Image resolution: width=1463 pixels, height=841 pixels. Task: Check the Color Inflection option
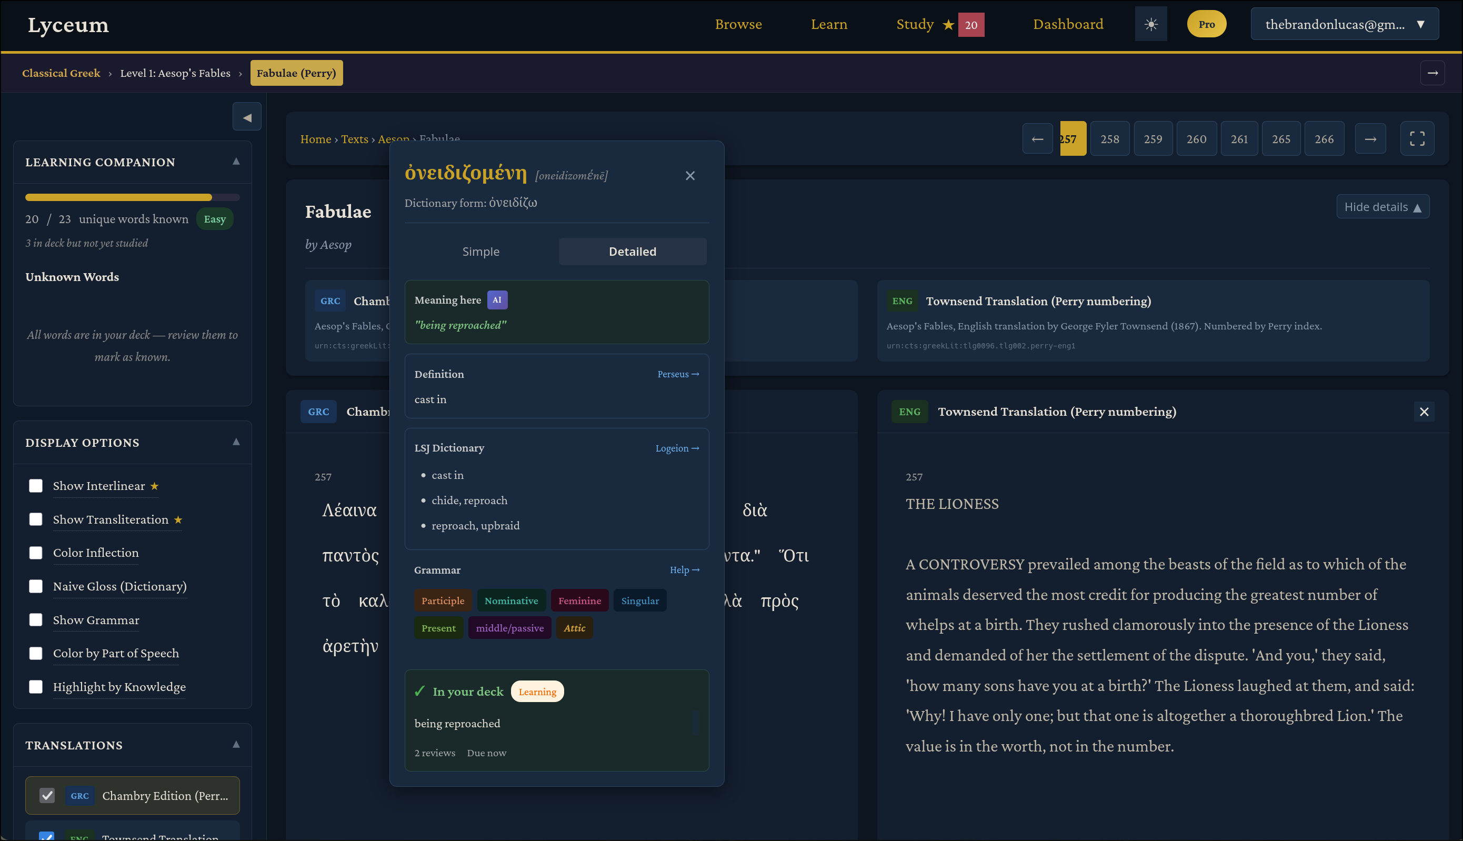[36, 553]
